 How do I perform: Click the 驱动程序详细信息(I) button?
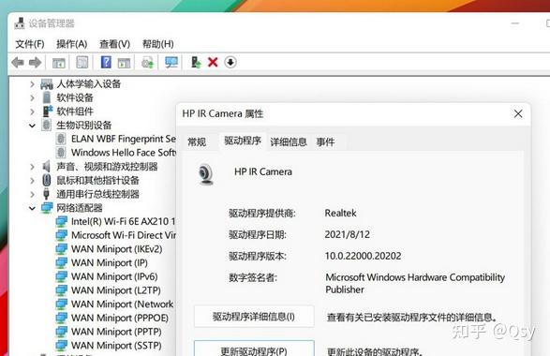(254, 317)
